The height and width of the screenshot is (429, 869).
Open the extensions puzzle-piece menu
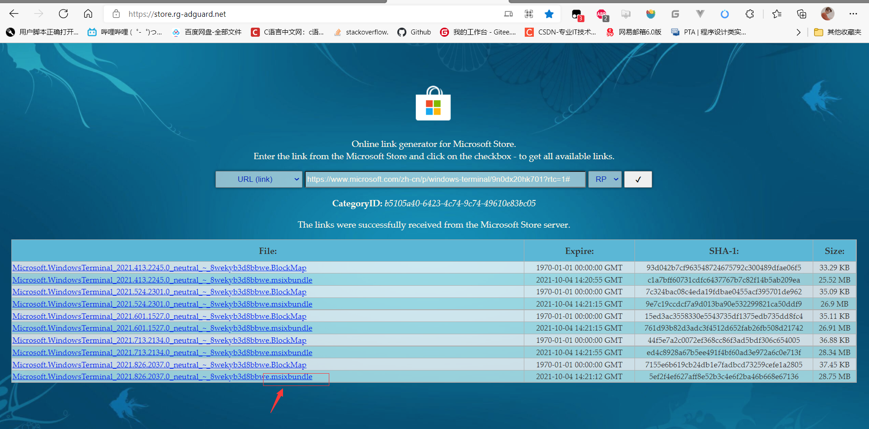(x=750, y=14)
